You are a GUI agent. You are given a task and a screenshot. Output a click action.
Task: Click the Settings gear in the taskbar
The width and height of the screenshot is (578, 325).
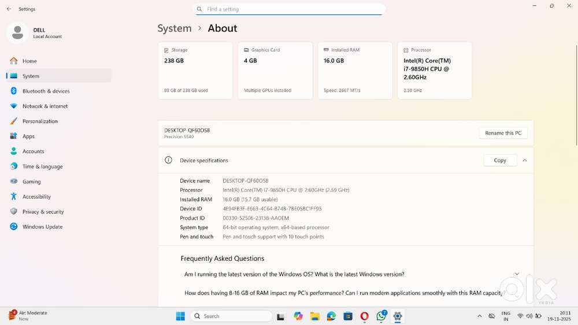coord(398,316)
